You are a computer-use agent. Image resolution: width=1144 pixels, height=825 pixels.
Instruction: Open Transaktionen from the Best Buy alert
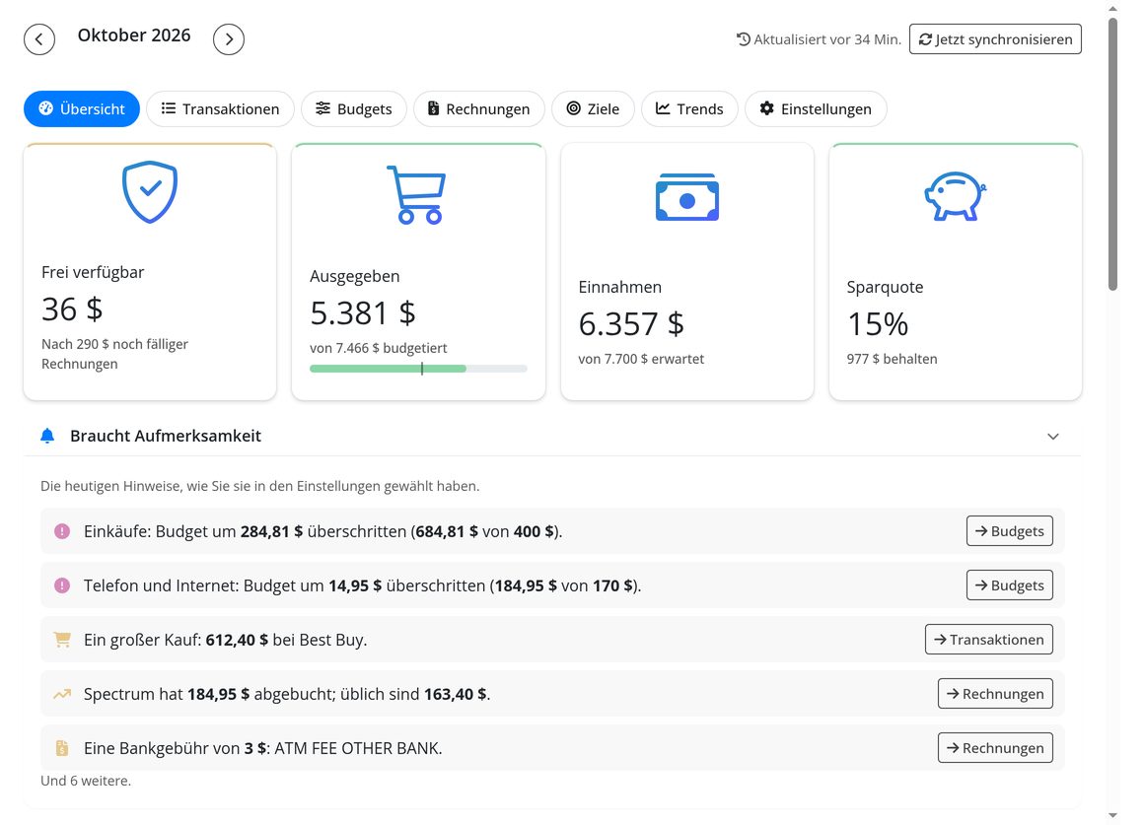(988, 640)
